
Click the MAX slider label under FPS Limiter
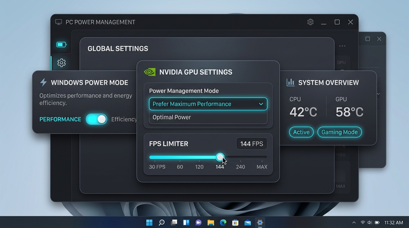tap(262, 167)
